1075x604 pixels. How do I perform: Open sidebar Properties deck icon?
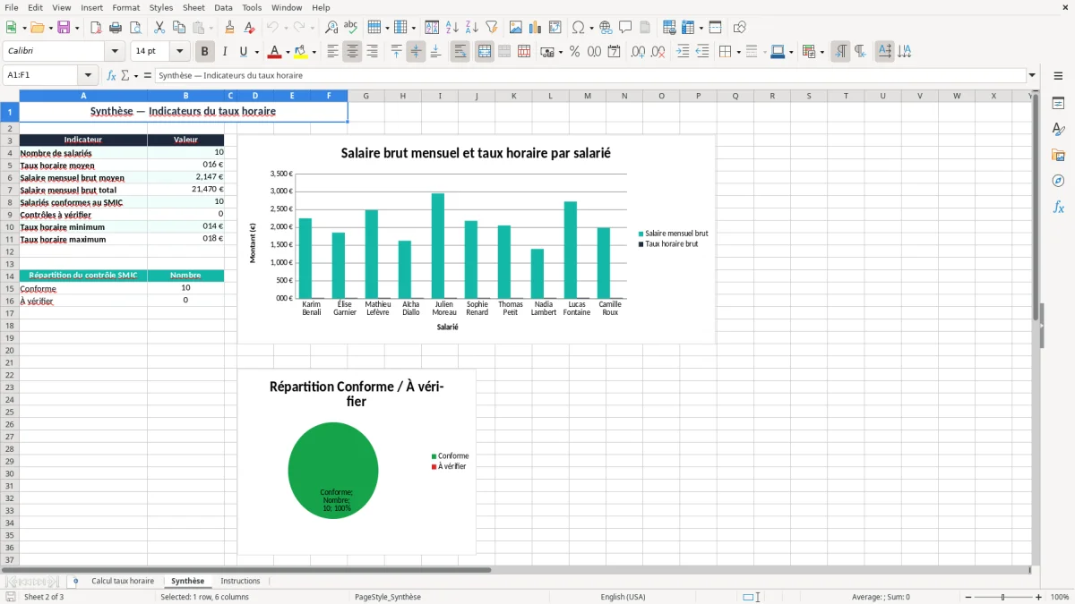click(1058, 104)
